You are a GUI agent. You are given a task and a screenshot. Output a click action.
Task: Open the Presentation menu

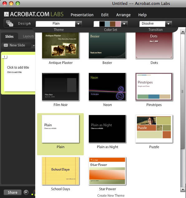click(82, 15)
